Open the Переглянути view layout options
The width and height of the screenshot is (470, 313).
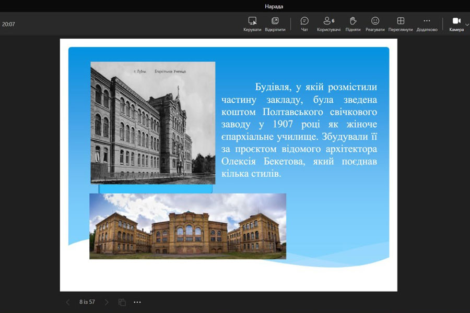point(401,23)
